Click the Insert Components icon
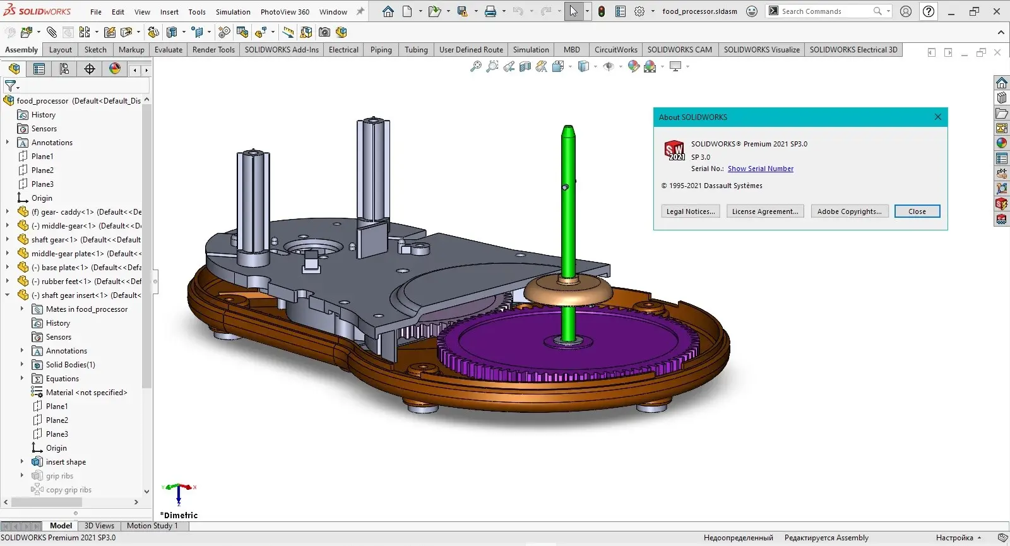 pos(27,32)
